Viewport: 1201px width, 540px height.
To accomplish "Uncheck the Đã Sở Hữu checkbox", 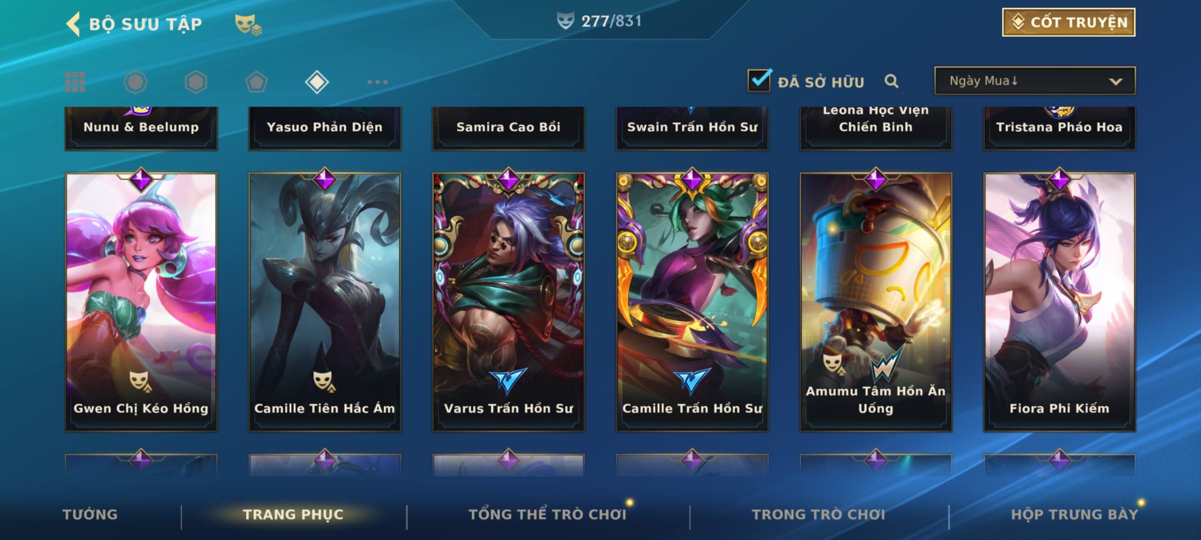I will [759, 80].
